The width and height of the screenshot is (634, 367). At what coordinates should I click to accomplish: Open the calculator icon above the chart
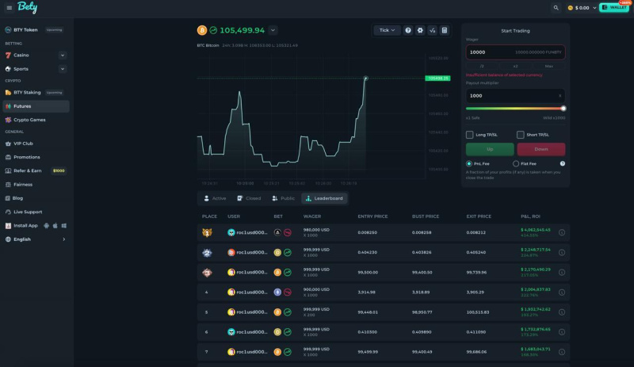[x=445, y=30]
